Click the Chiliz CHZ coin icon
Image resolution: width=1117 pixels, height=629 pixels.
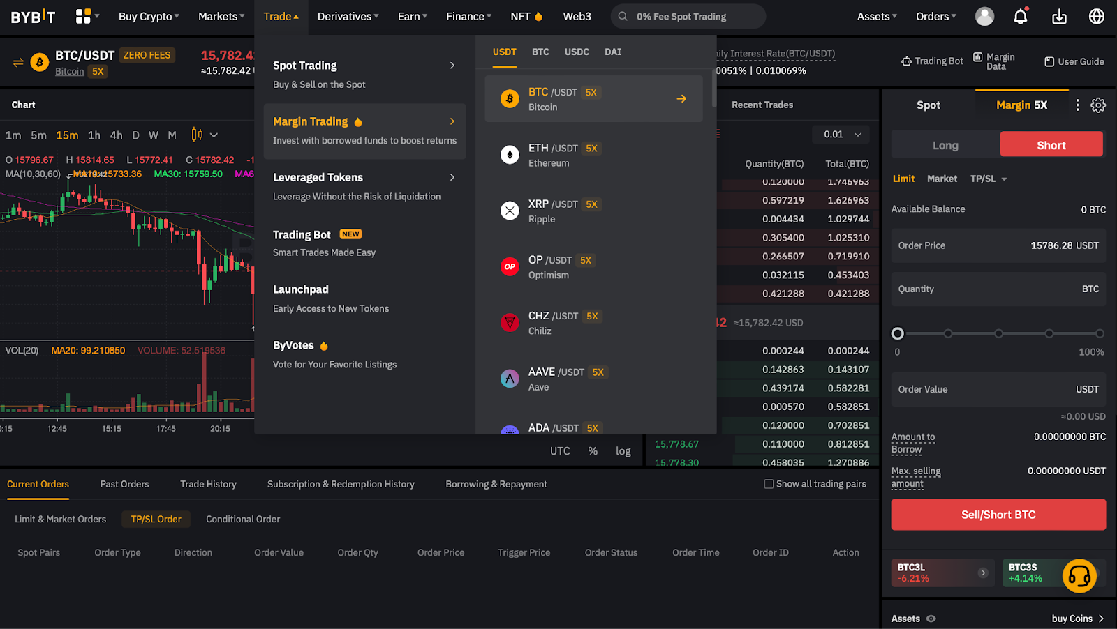(x=510, y=322)
